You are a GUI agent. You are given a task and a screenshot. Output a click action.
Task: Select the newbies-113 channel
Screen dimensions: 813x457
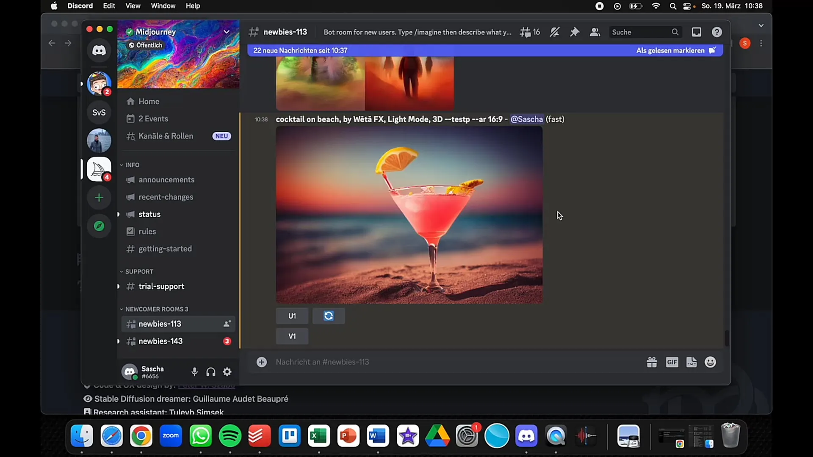178,324
